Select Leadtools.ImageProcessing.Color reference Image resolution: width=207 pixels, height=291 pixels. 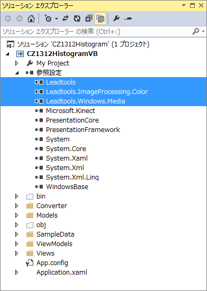pos(97,92)
